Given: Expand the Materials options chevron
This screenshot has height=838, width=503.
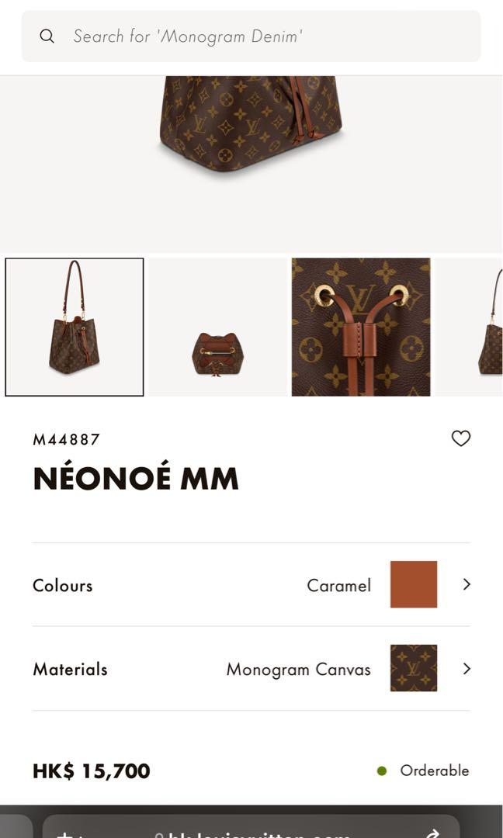Looking at the screenshot, I should tap(467, 669).
